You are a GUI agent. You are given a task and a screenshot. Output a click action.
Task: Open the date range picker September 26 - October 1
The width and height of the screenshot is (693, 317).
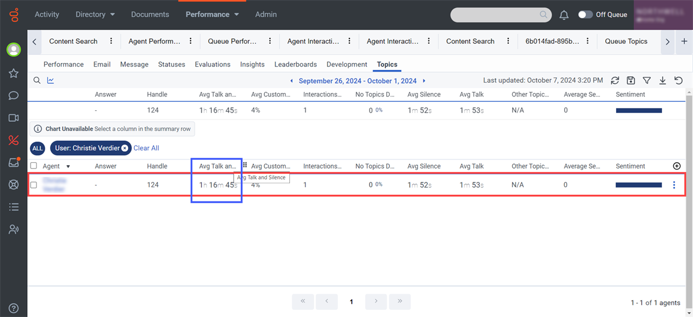pos(357,81)
